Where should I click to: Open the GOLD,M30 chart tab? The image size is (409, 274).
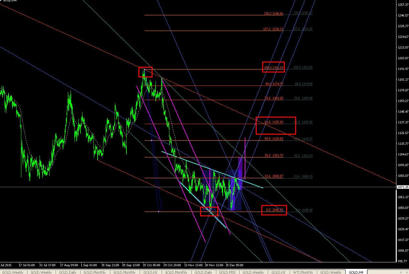tap(227, 272)
